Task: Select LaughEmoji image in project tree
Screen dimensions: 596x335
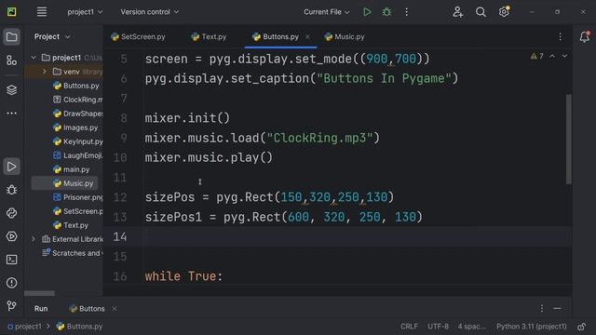Action: (x=78, y=155)
